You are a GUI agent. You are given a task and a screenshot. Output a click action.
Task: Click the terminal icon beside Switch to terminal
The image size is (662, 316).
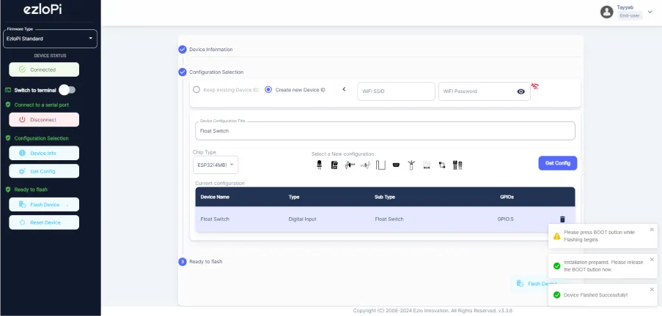8,90
